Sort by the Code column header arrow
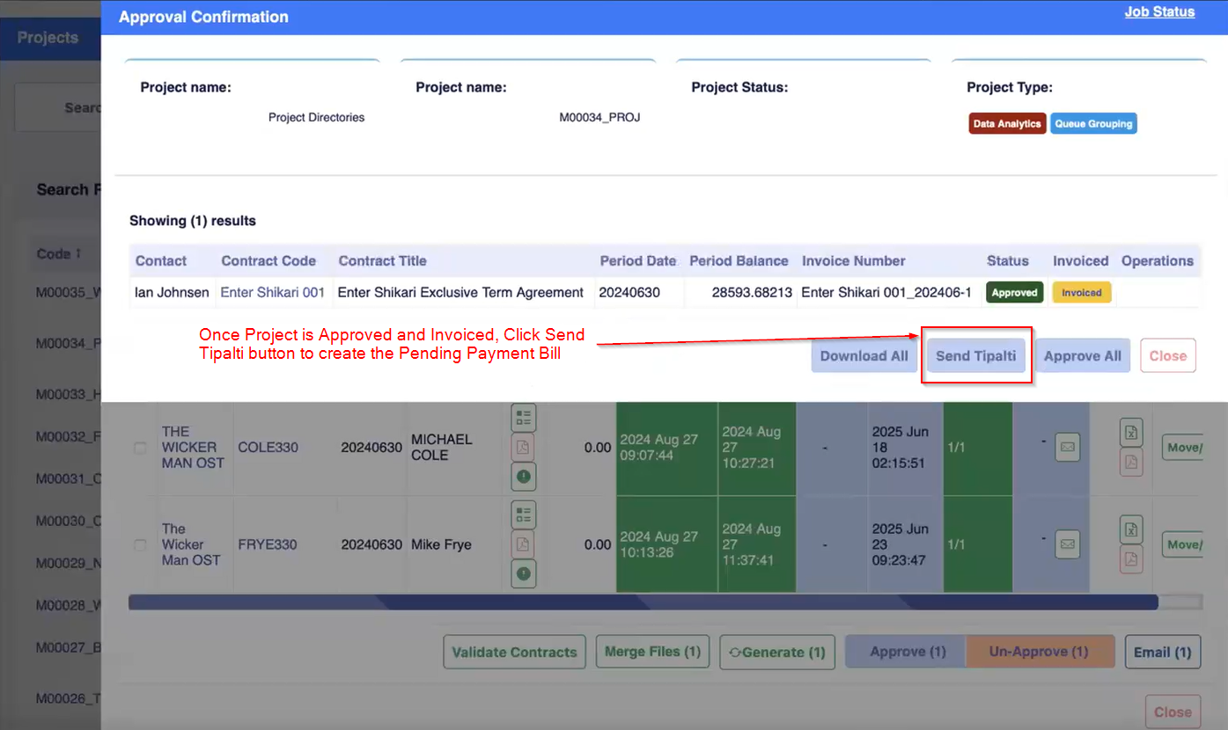The height and width of the screenshot is (730, 1228). (x=78, y=253)
